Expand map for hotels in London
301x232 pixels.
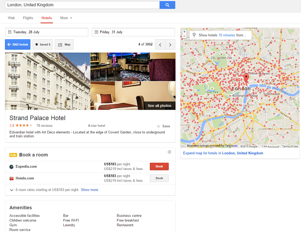point(223,153)
